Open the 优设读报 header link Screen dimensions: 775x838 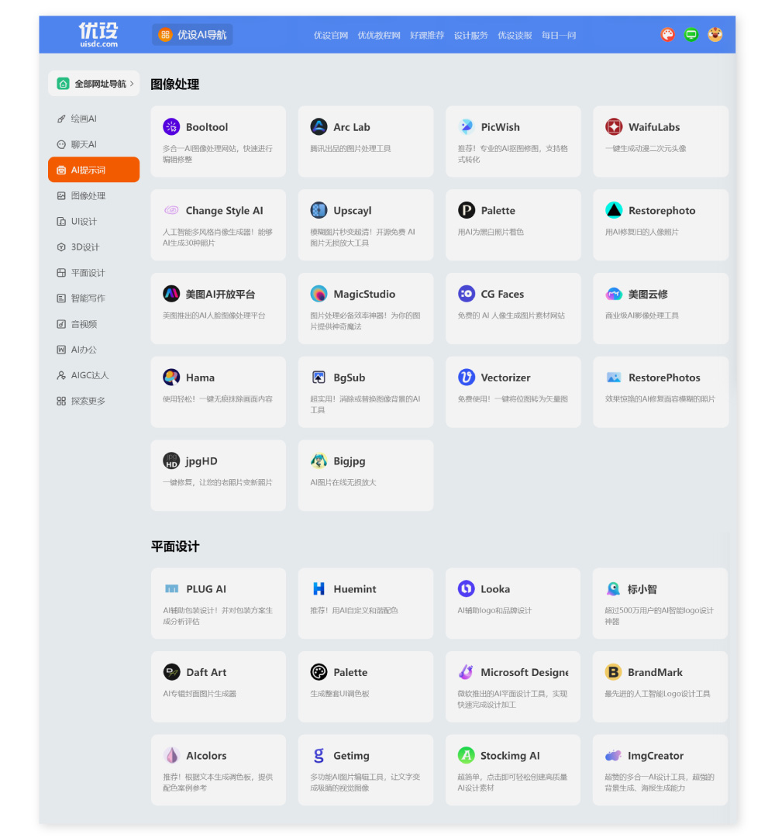tap(515, 35)
